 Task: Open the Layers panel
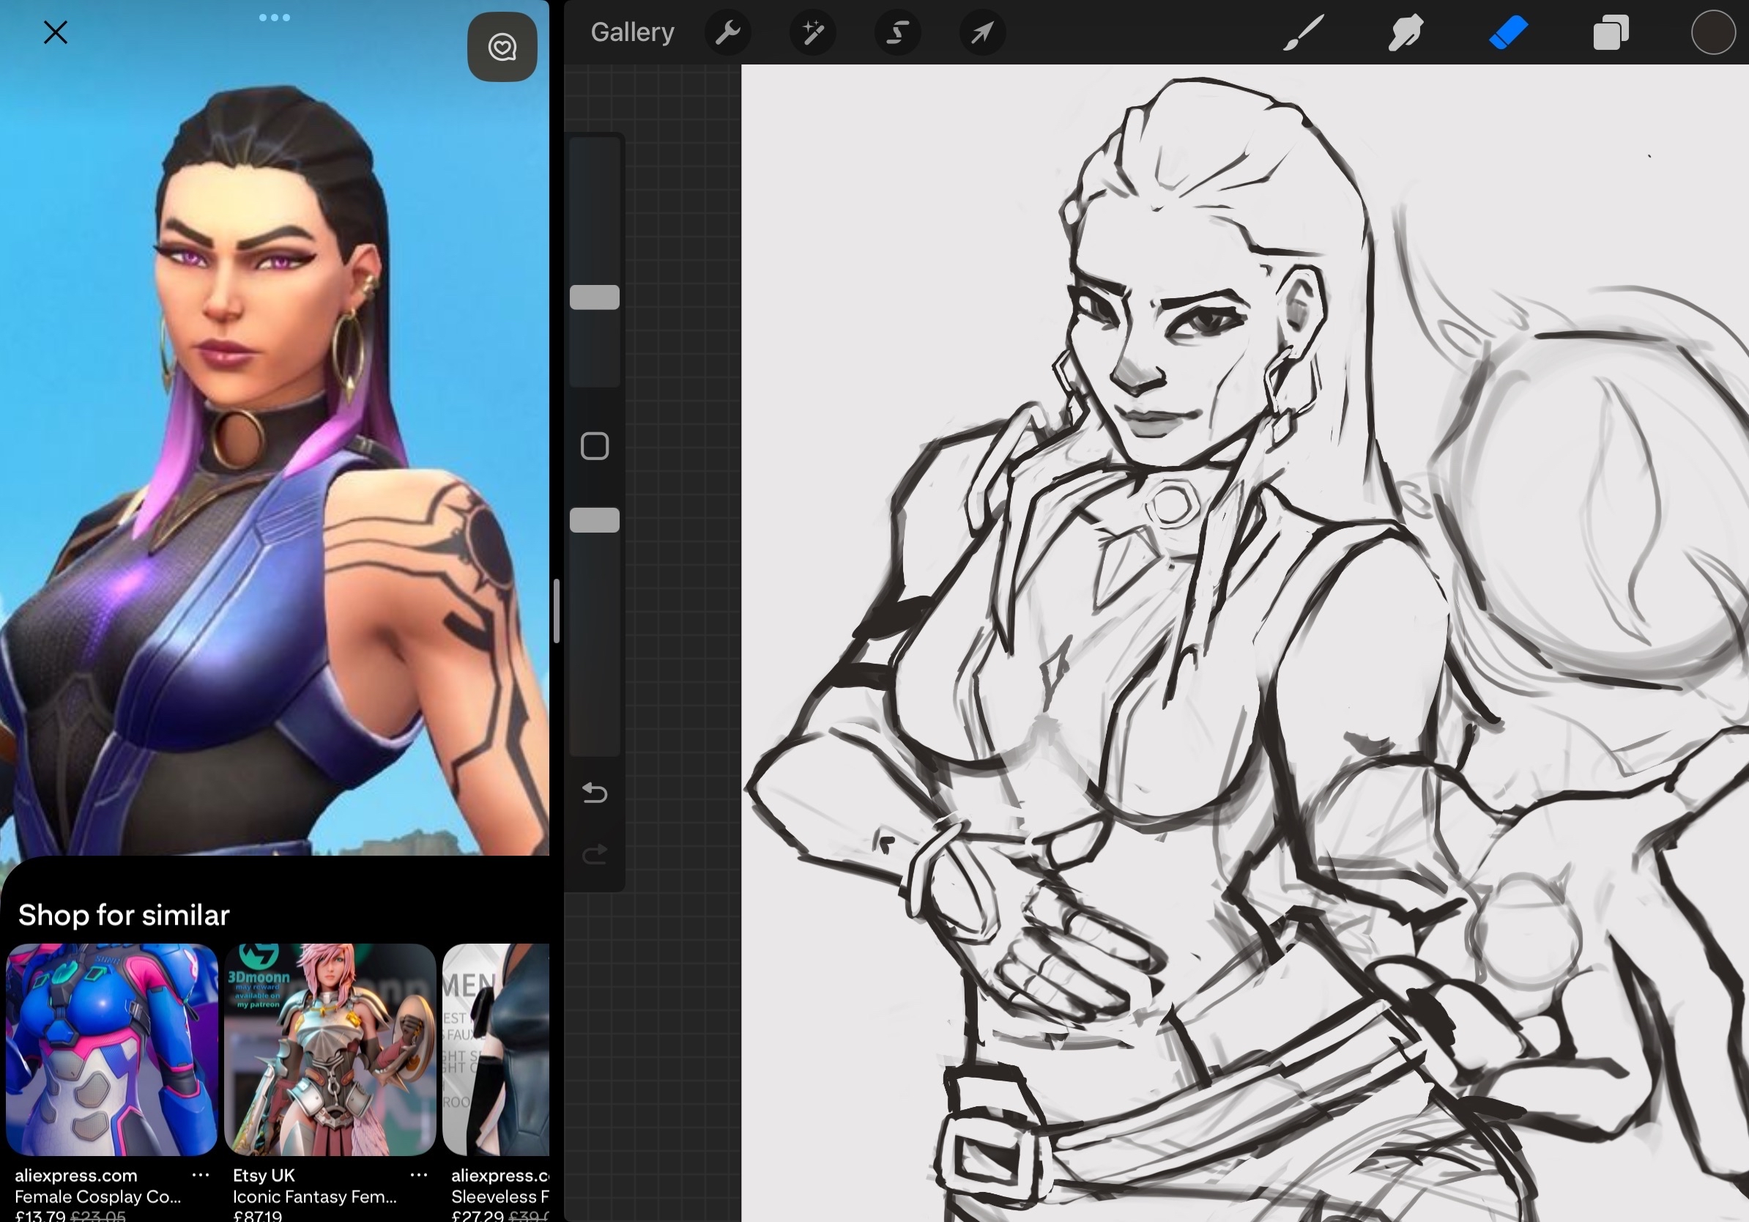click(1611, 34)
